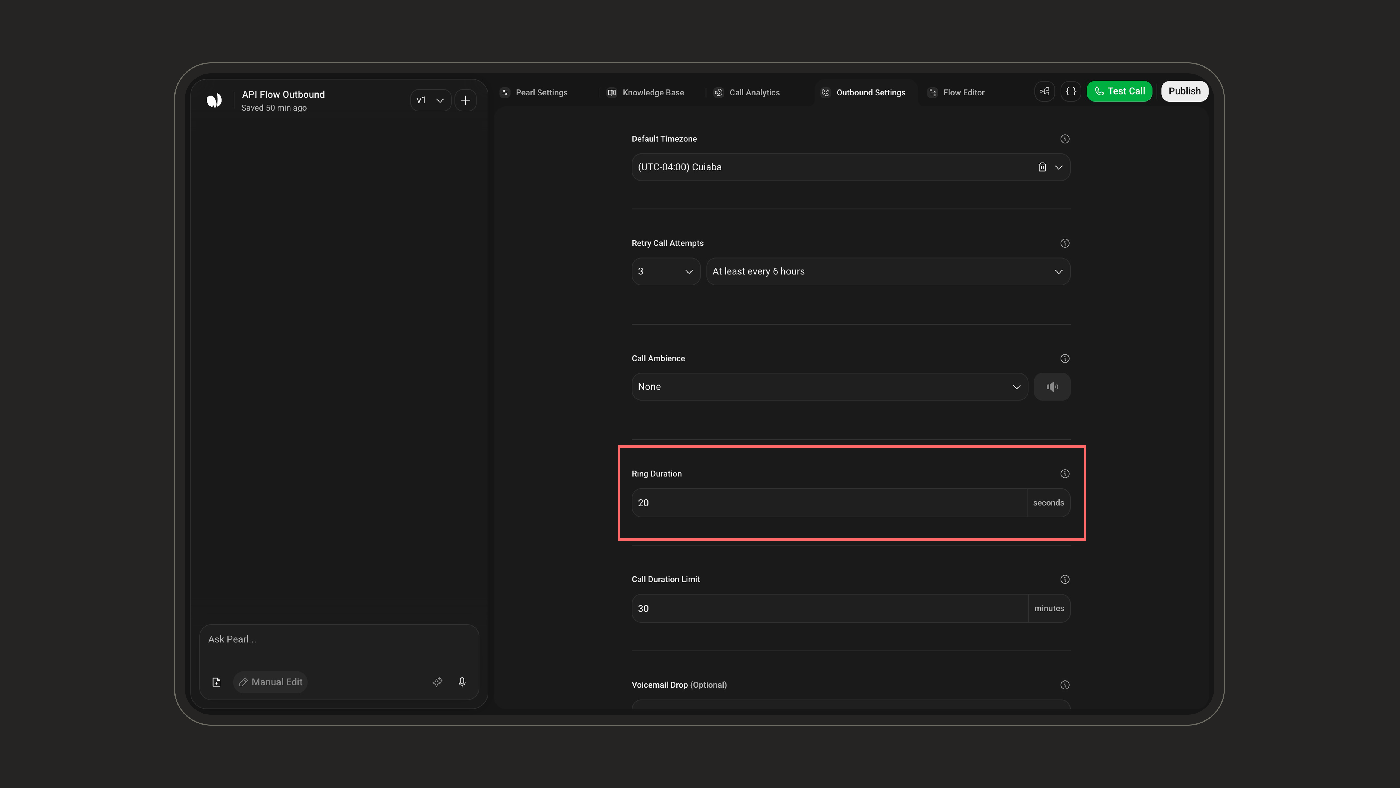The image size is (1400, 788).
Task: Open the curly braces code view icon
Action: click(1071, 91)
